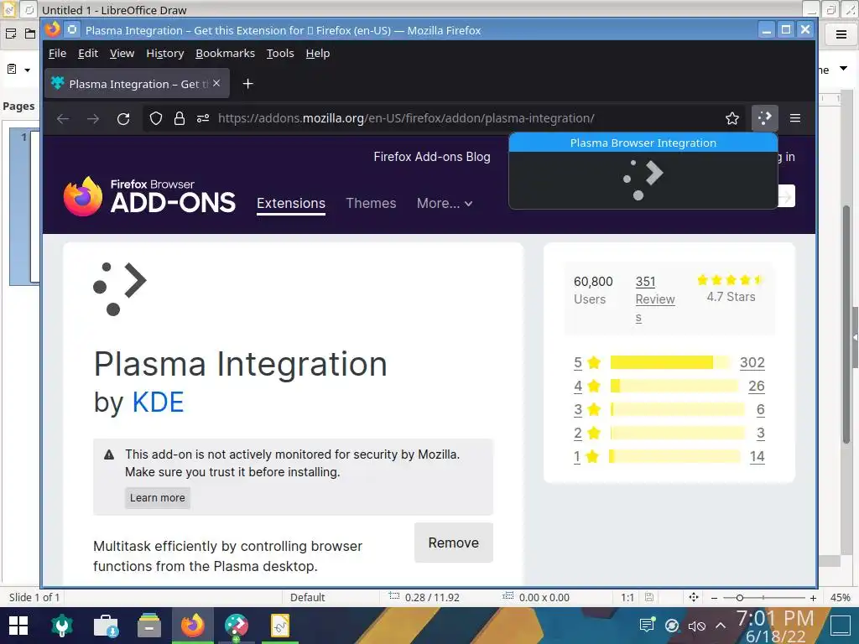View the 26 four-star reviews
This screenshot has width=859, height=644.
(x=757, y=386)
